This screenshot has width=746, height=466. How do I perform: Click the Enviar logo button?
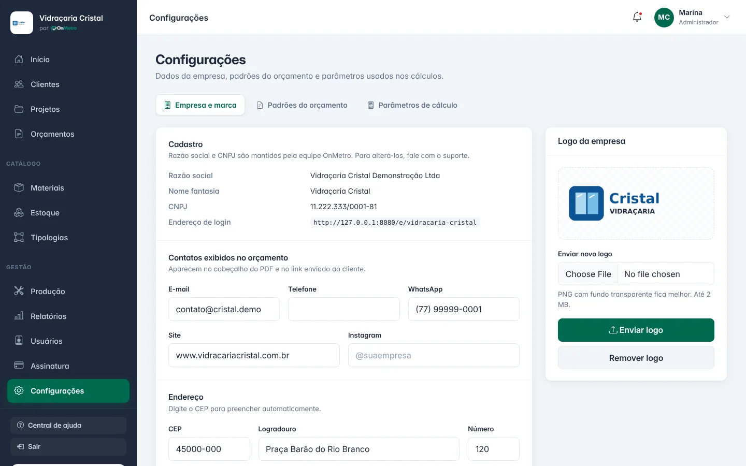tap(636, 330)
